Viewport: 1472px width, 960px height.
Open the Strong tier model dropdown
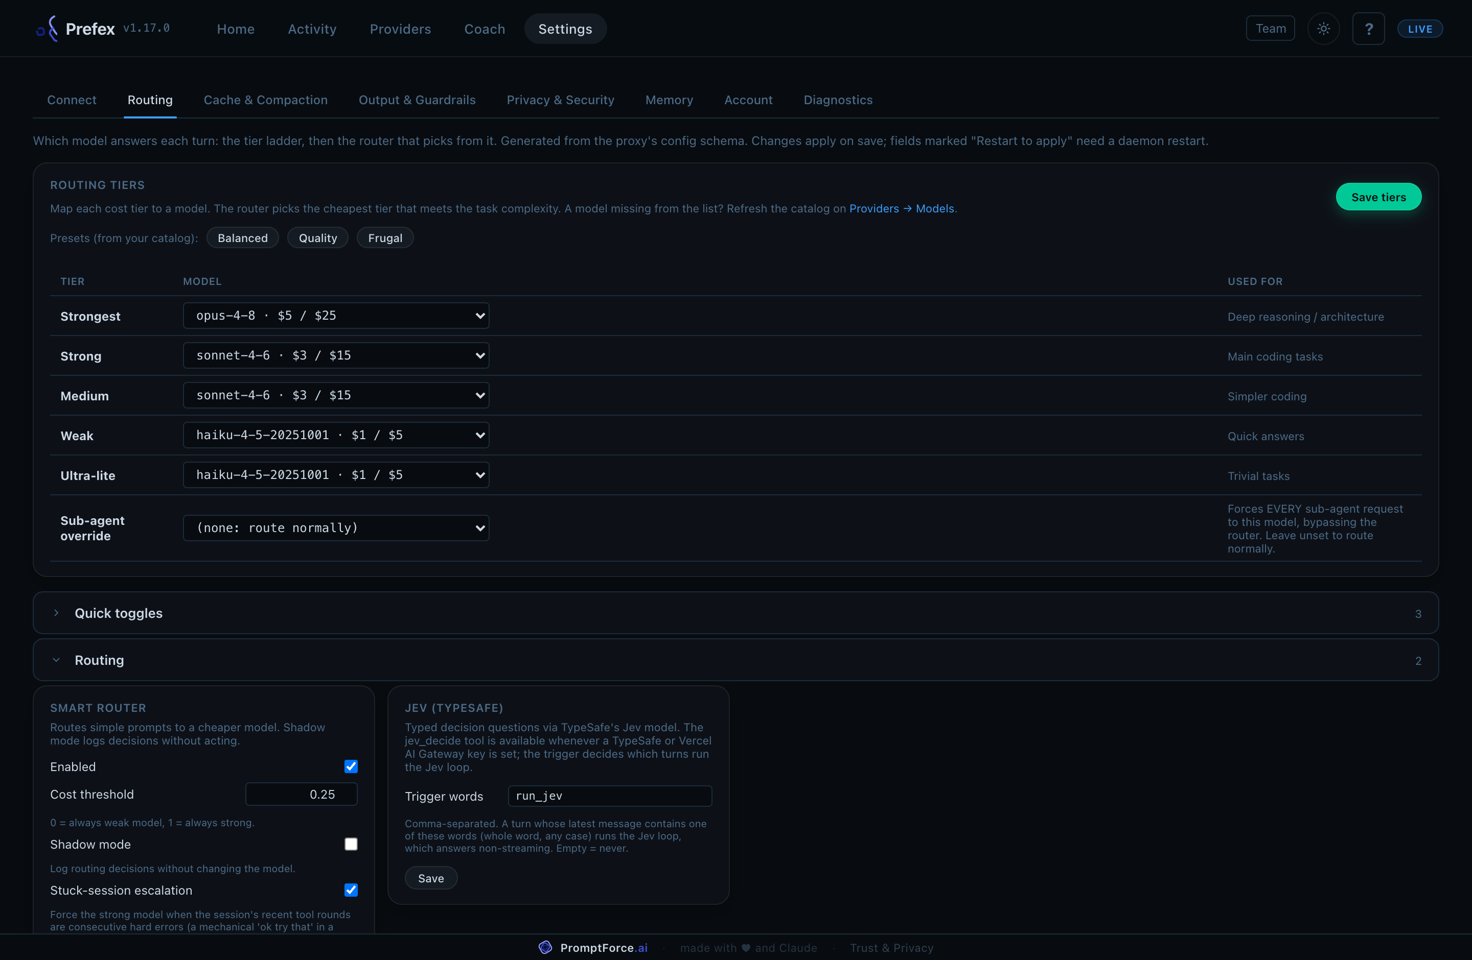click(x=336, y=355)
